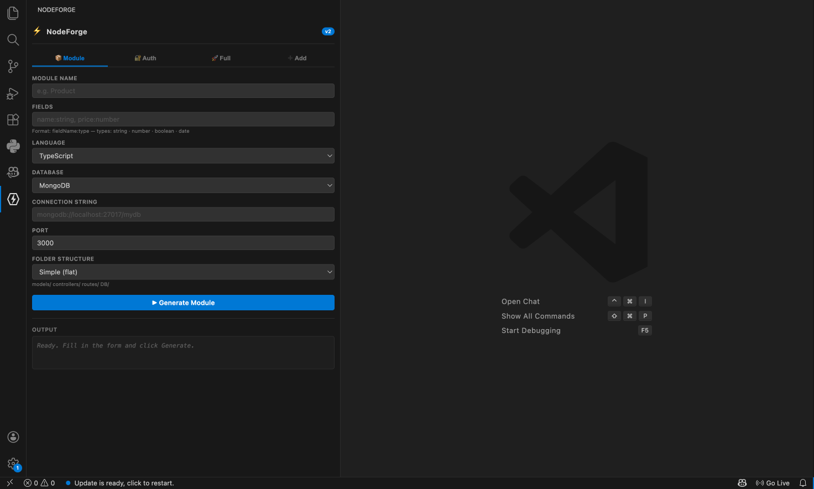814x489 pixels.
Task: Focus the Connection String input field
Action: pyautogui.click(x=183, y=215)
